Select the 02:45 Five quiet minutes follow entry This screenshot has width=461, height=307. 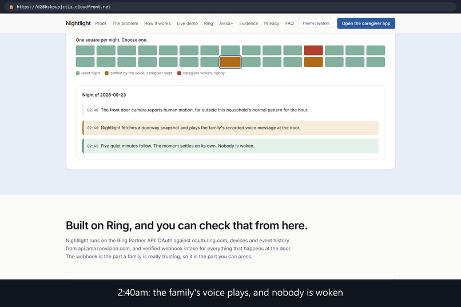(230, 146)
